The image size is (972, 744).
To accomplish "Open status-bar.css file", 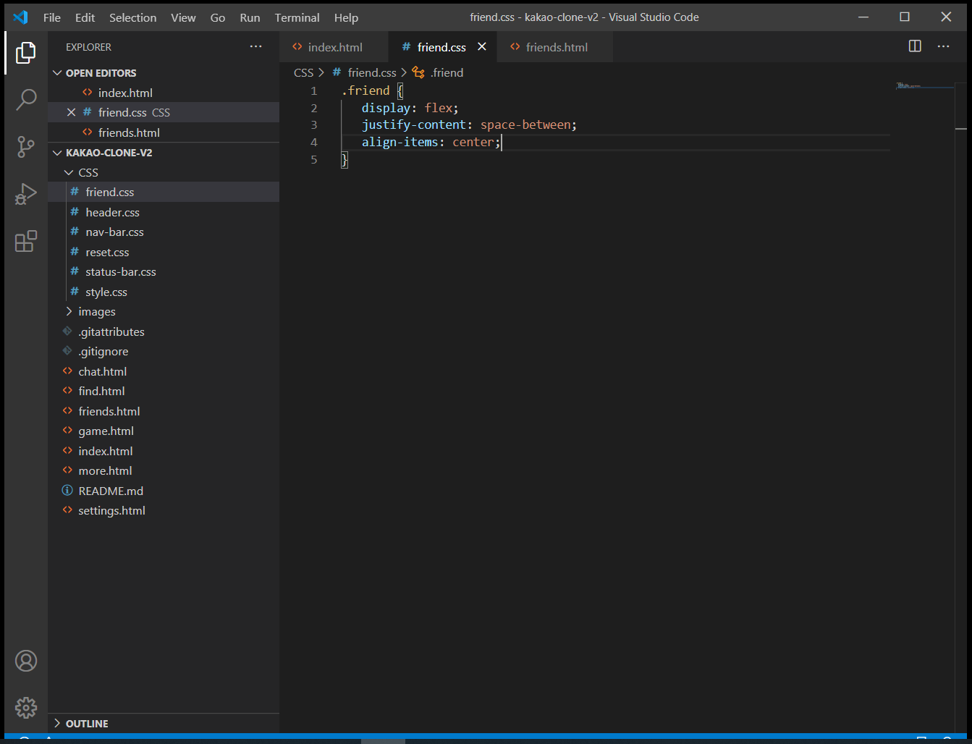I will [x=164, y=272].
